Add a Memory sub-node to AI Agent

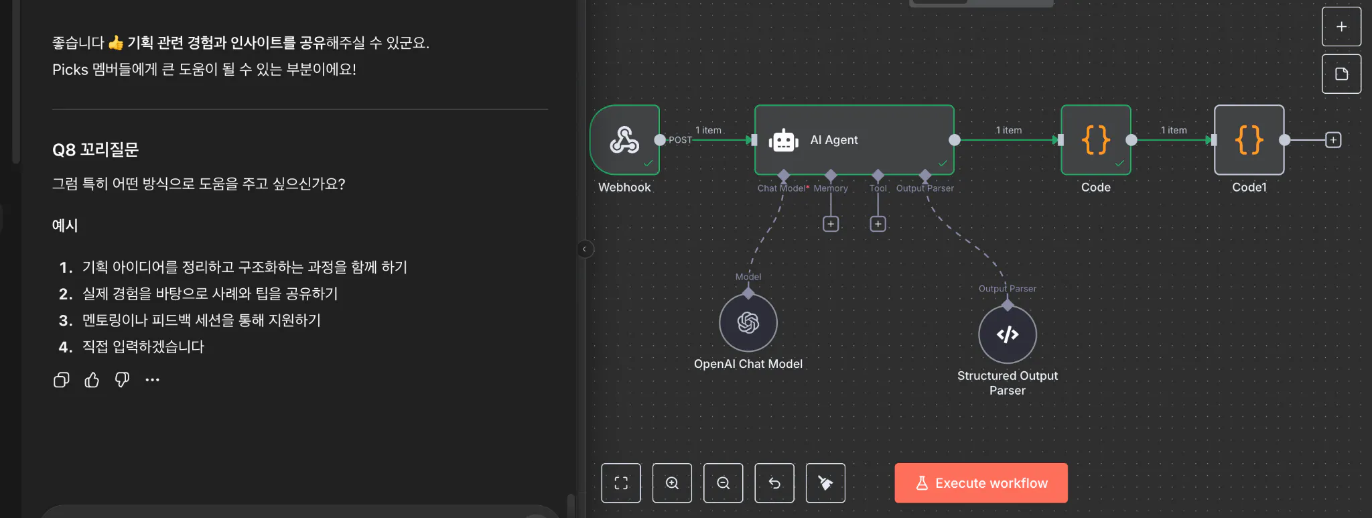[x=831, y=224]
